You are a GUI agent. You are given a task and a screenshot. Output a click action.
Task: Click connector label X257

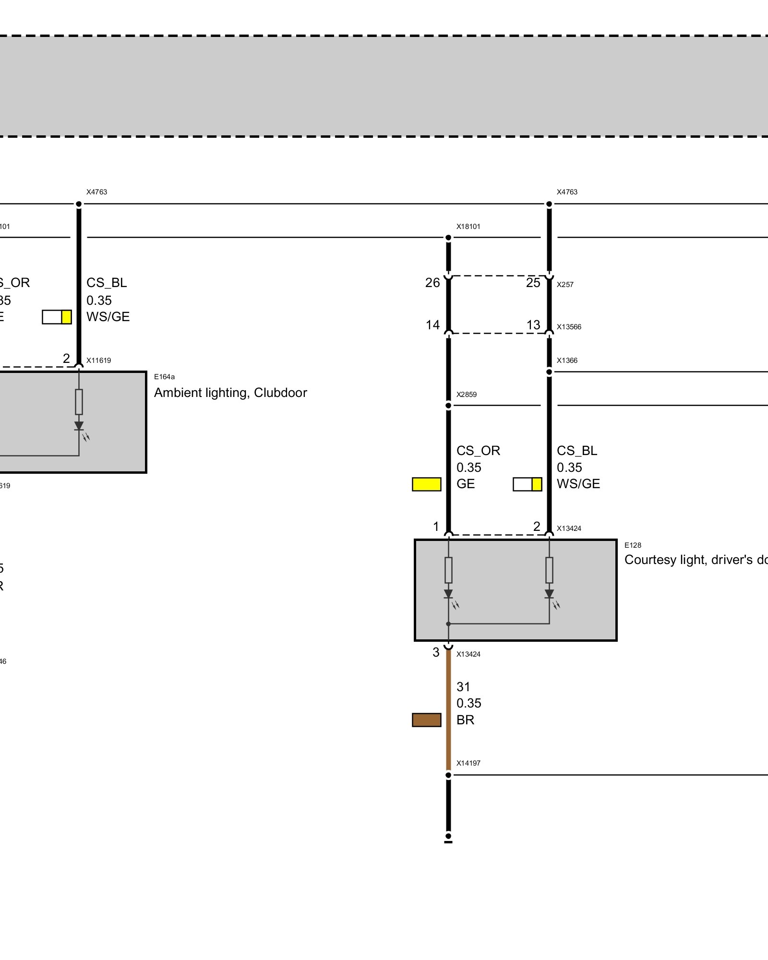565,285
